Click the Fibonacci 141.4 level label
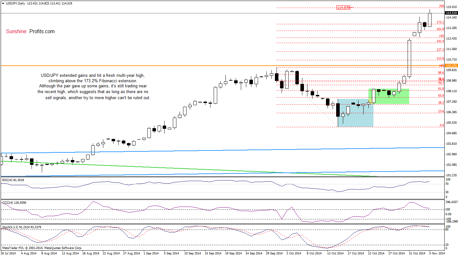 pos(440,41)
